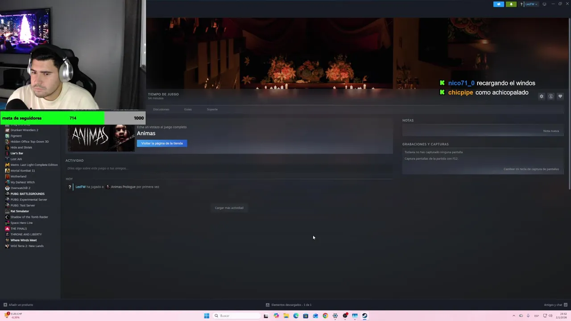Open the Soporte tab
The image size is (571, 321).
pyautogui.click(x=212, y=109)
